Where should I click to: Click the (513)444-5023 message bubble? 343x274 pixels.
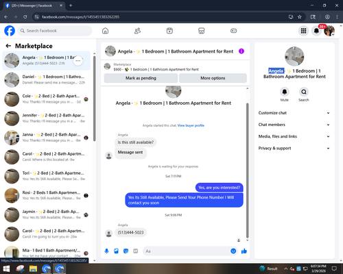coord(130,232)
